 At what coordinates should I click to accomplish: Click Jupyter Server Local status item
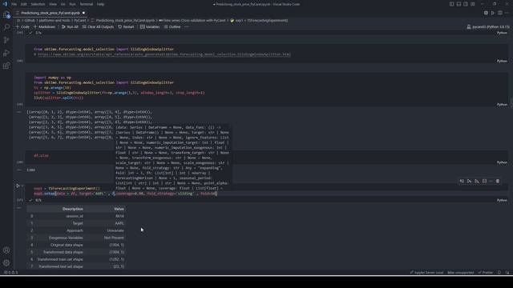[426, 272]
